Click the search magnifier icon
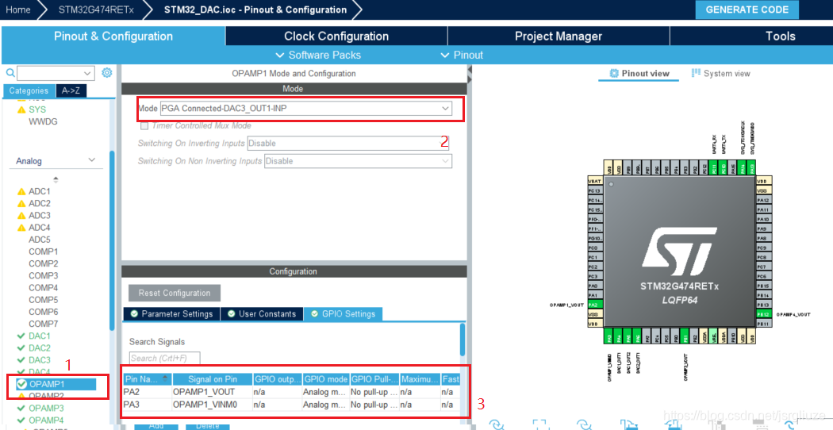Viewport: 833px width, 430px height. pos(10,73)
